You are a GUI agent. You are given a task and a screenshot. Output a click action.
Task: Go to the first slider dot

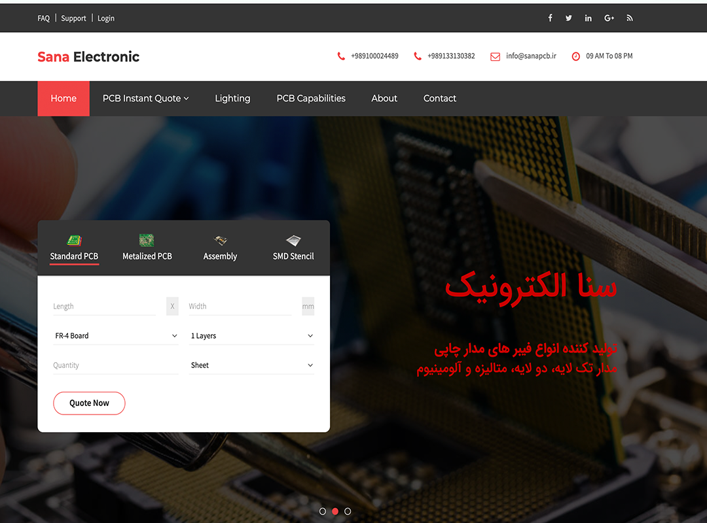coord(323,511)
